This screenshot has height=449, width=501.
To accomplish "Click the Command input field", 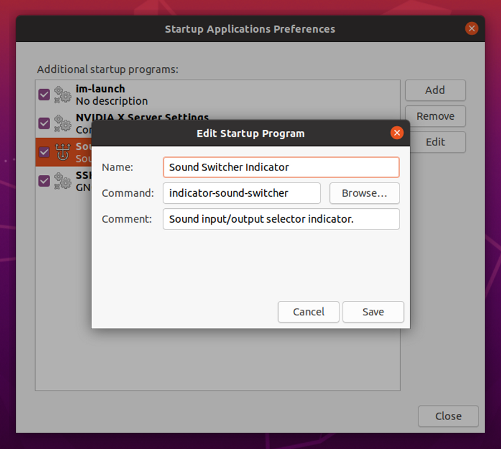I will coord(242,193).
